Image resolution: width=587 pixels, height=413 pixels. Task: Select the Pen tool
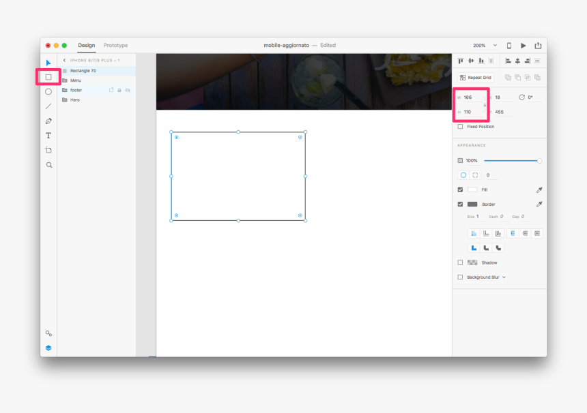[x=48, y=121]
